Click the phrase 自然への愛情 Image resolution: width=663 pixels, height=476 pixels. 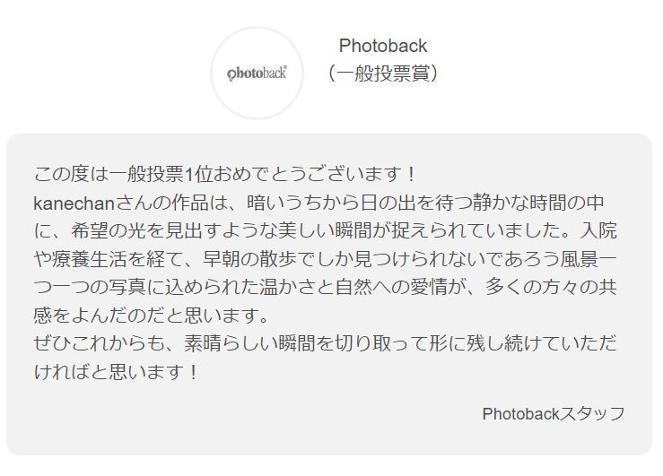coord(391,288)
